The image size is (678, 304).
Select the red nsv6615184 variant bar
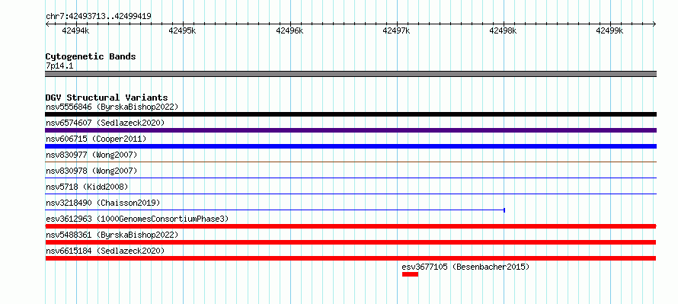click(x=350, y=258)
